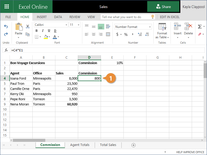The width and height of the screenshot is (207, 155).
Task: Click the AutoSum sigma icon
Action: [199, 27]
